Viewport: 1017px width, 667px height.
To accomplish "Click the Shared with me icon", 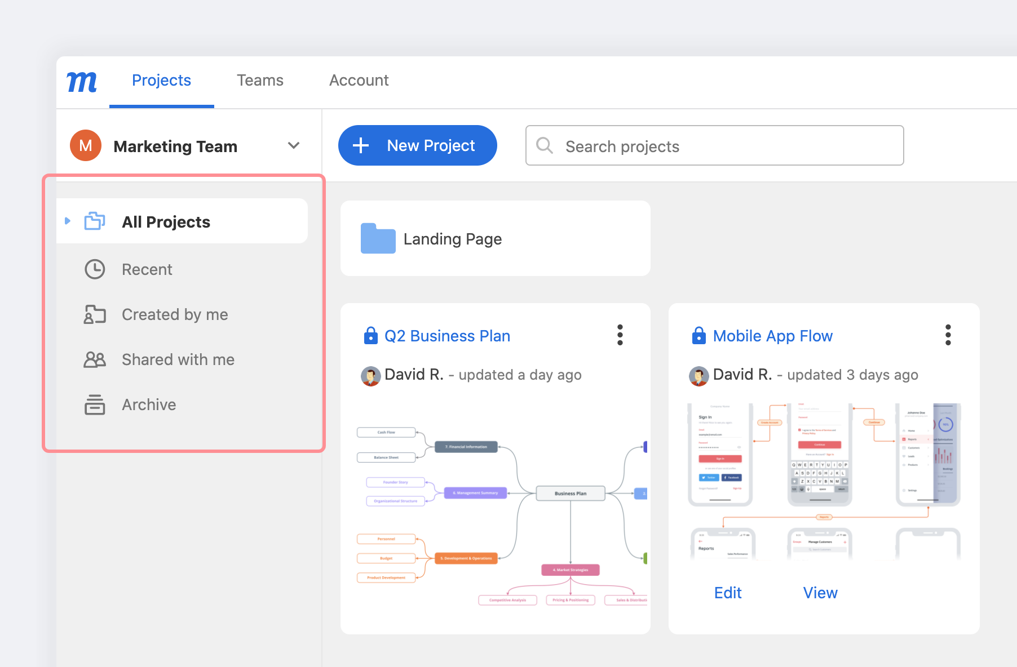I will [x=95, y=359].
